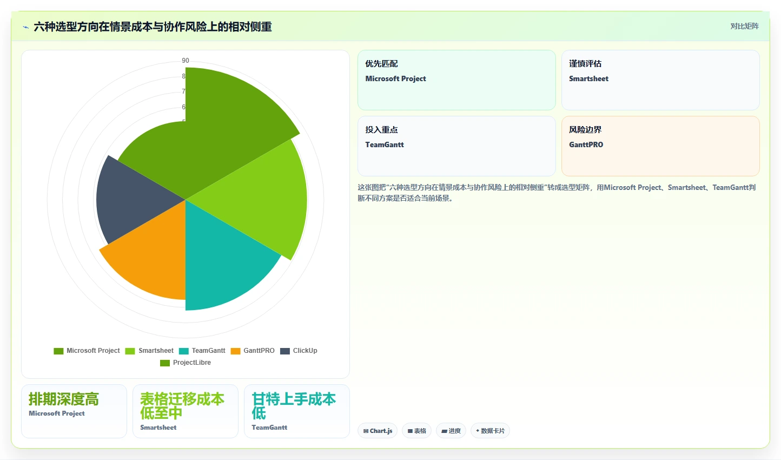This screenshot has width=781, height=460.
Task: Click the axis label 90 on the chart
Action: click(186, 61)
